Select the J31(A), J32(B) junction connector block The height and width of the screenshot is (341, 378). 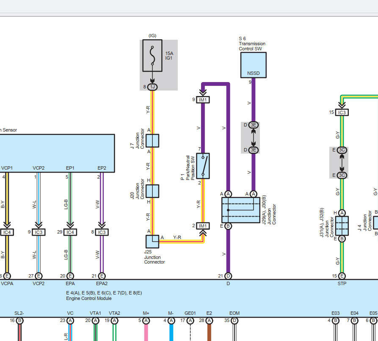tap(342, 225)
